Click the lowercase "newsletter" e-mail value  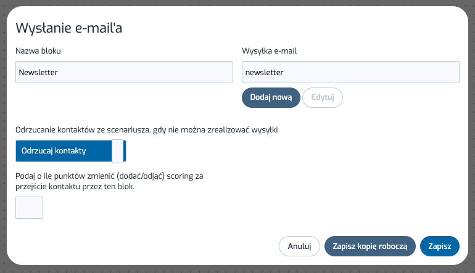point(265,72)
